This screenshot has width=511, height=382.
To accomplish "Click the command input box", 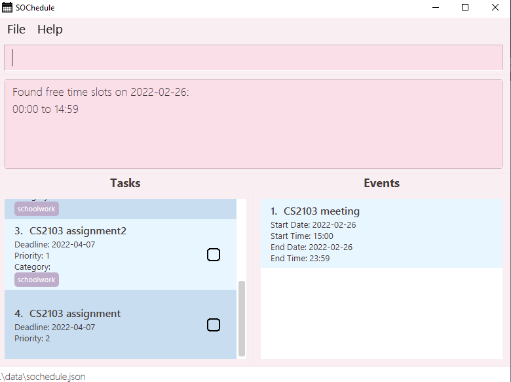I will [254, 58].
